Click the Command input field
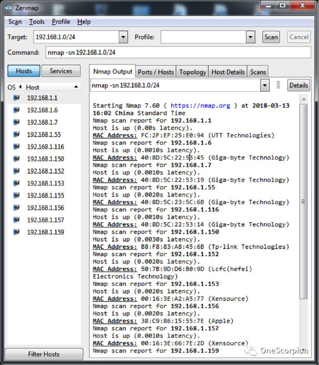 point(178,52)
